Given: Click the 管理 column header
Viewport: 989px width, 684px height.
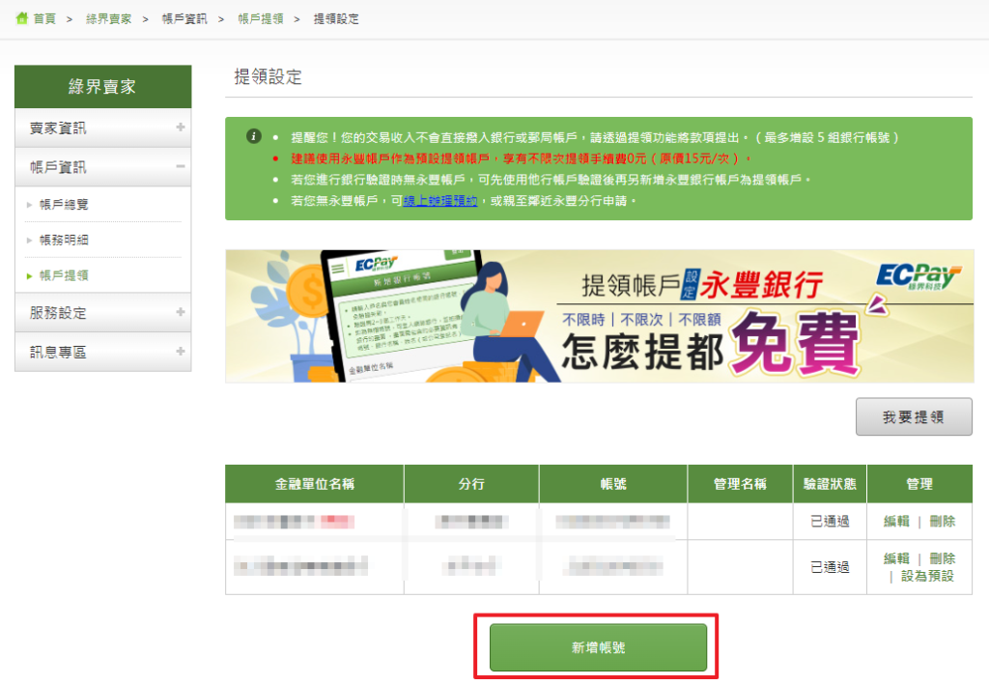Looking at the screenshot, I should [x=919, y=484].
